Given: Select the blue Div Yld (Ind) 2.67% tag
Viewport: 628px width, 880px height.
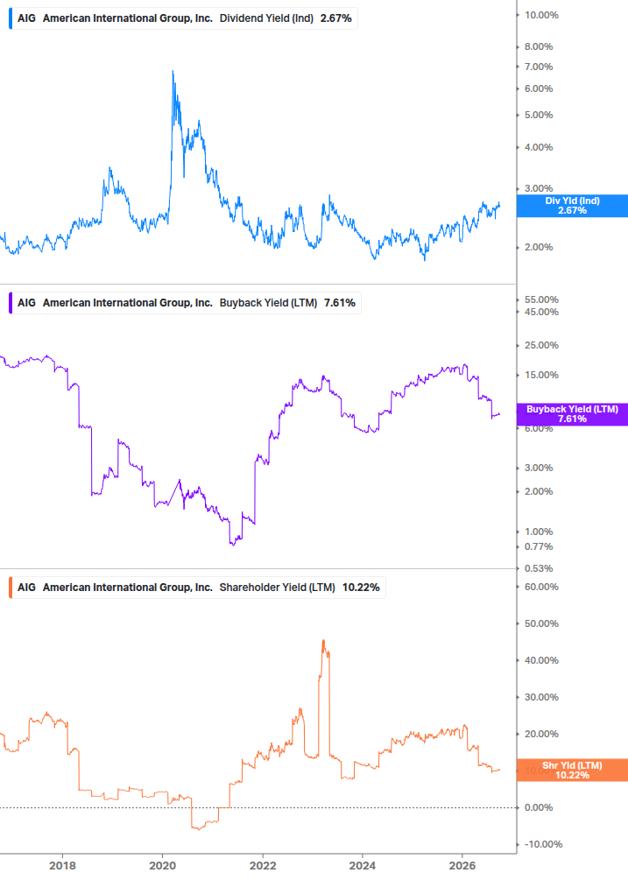Looking at the screenshot, I should point(572,206).
